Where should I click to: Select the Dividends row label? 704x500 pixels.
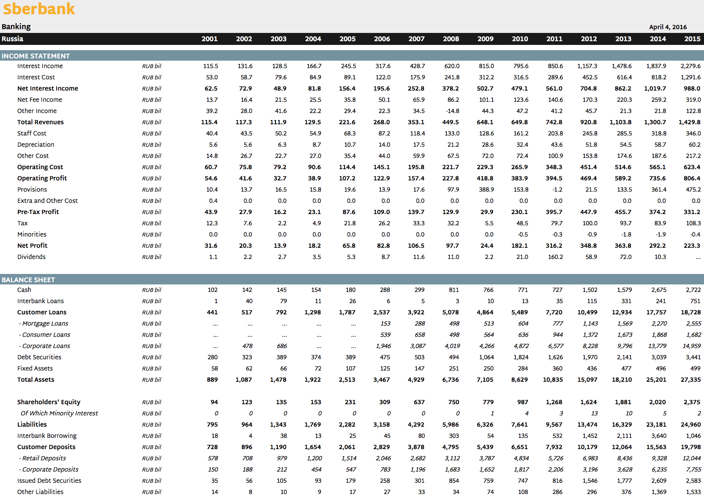[31, 257]
